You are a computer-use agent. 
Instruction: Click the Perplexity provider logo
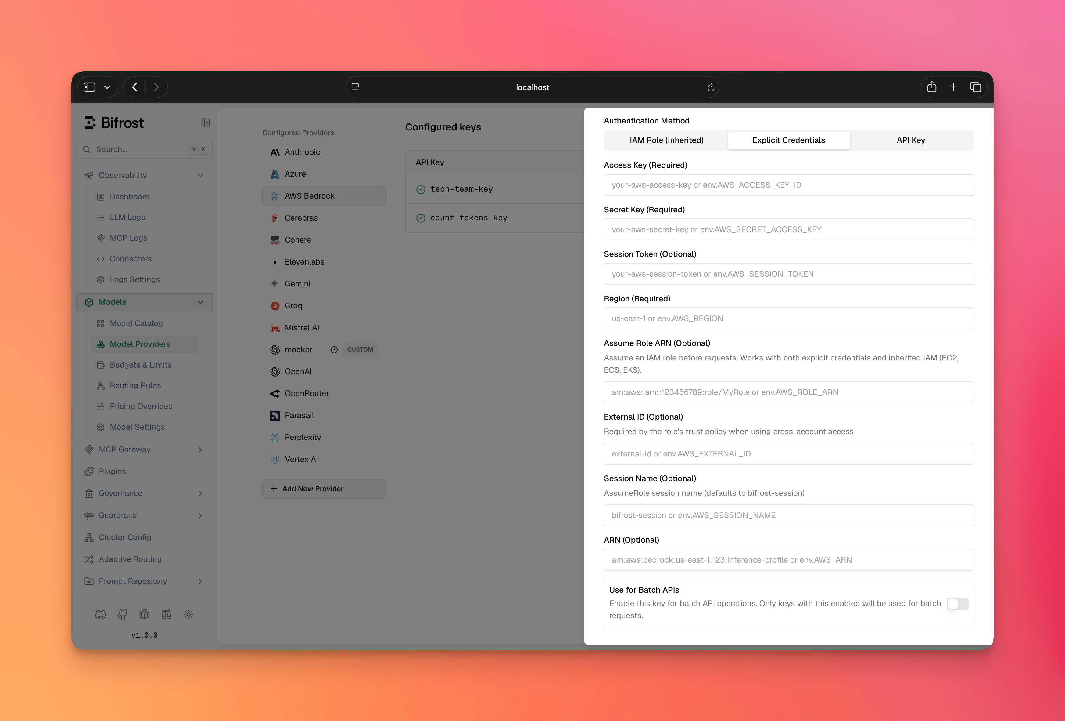pyautogui.click(x=275, y=438)
